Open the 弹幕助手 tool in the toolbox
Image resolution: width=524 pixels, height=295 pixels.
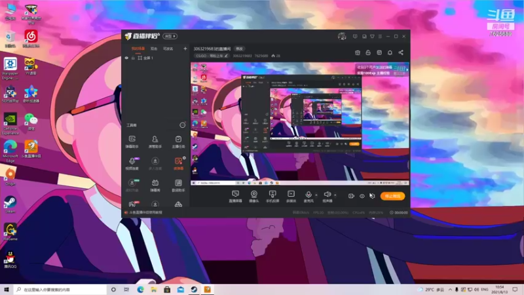coord(132,142)
